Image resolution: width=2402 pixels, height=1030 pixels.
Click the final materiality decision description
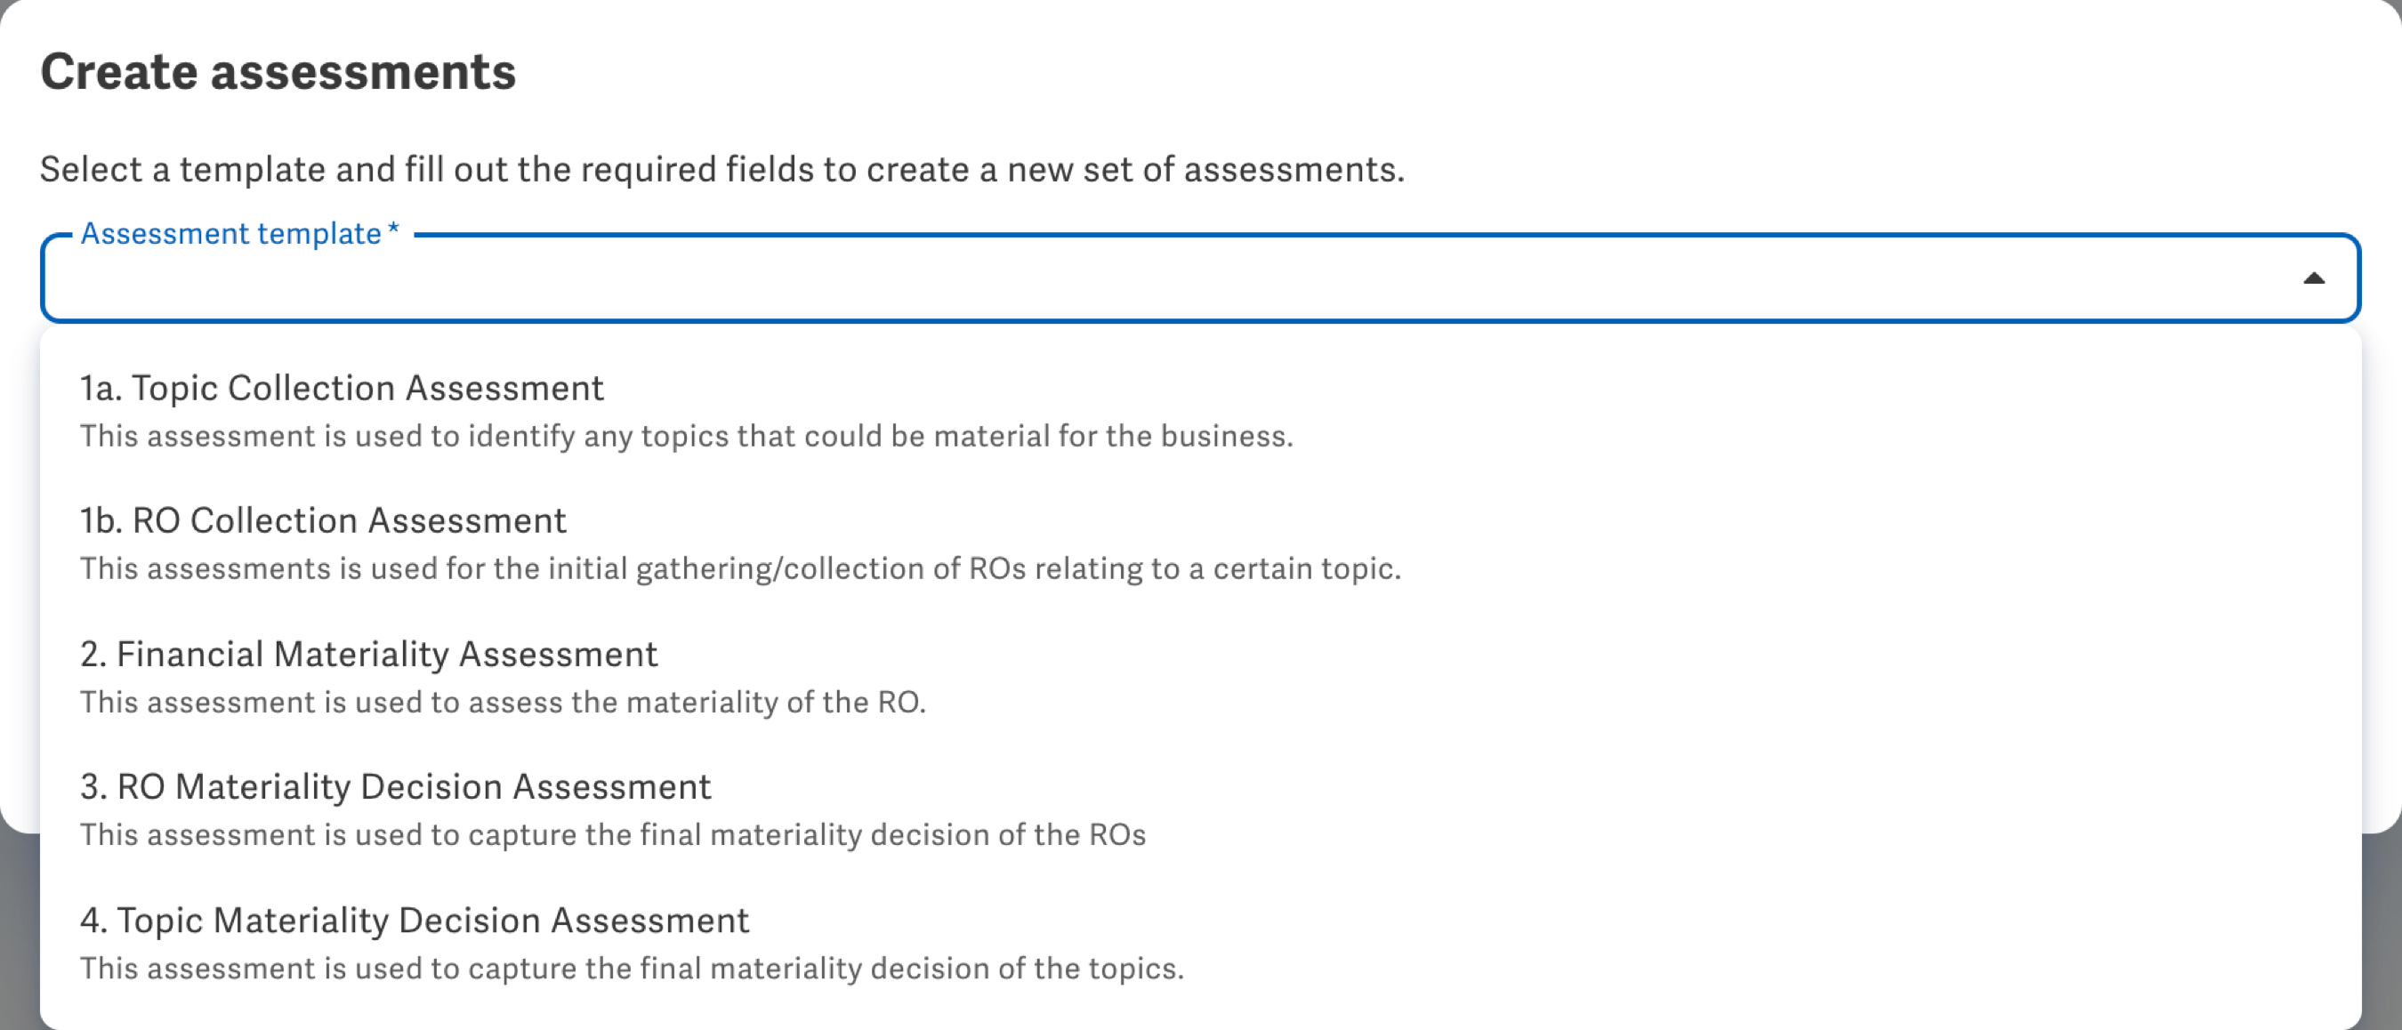(613, 834)
